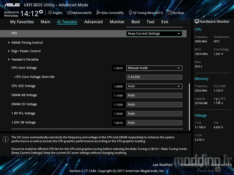This screenshot has width=234, height=175.
Task: Click the CPU Core Voltage Override field
Action: [154, 77]
